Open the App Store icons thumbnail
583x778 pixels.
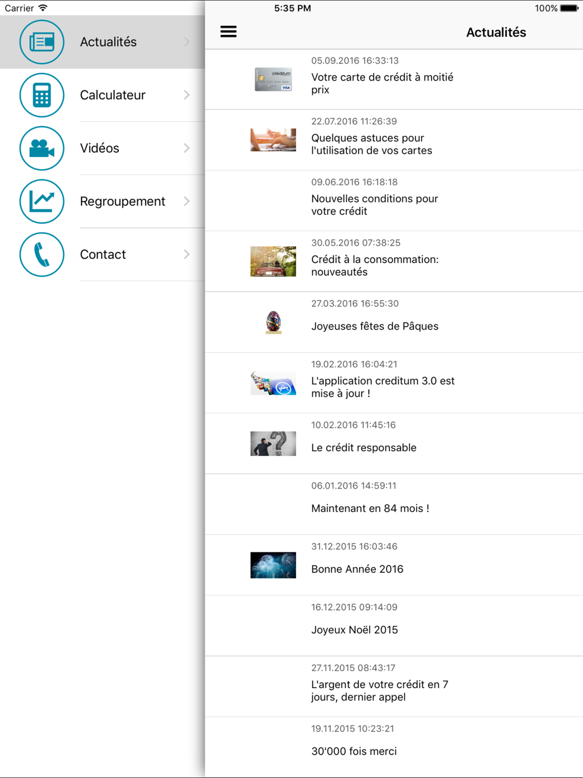click(273, 383)
